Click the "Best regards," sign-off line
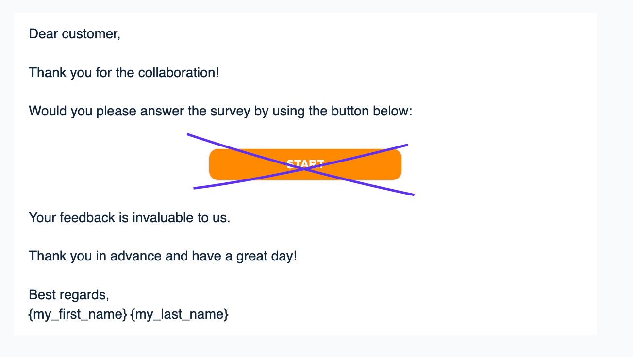 [x=69, y=294]
